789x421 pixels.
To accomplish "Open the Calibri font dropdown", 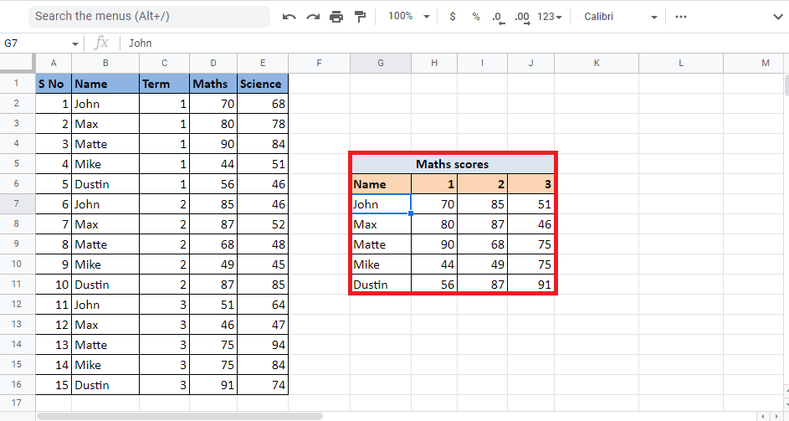I will pyautogui.click(x=621, y=17).
